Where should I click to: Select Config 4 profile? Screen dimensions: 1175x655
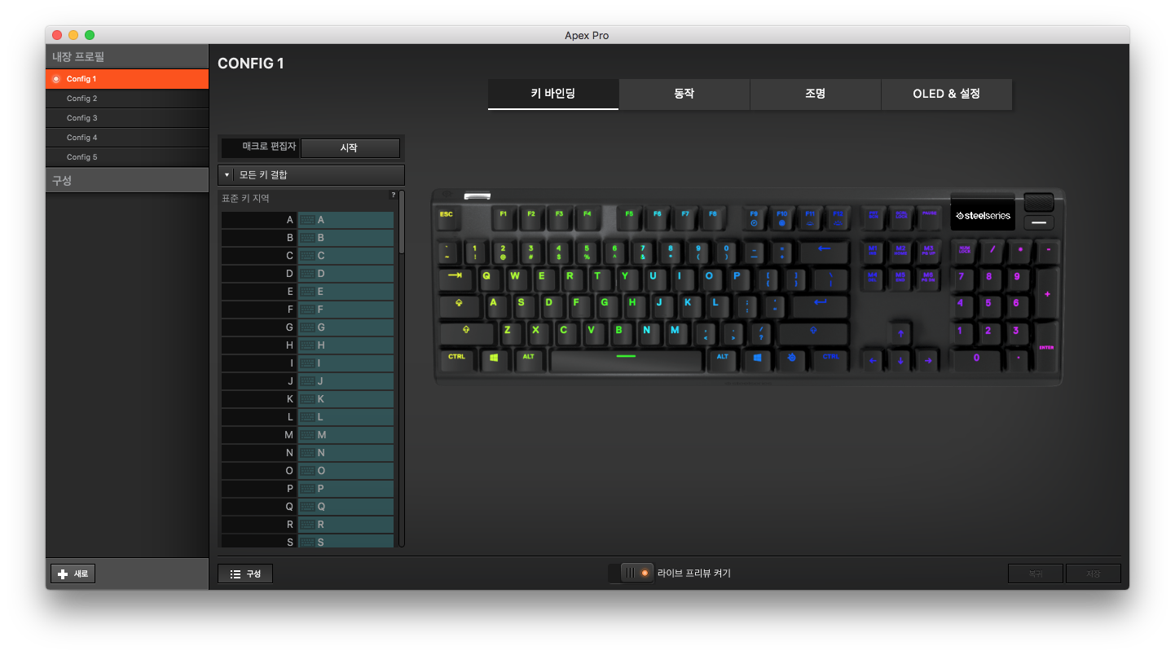pyautogui.click(x=127, y=138)
